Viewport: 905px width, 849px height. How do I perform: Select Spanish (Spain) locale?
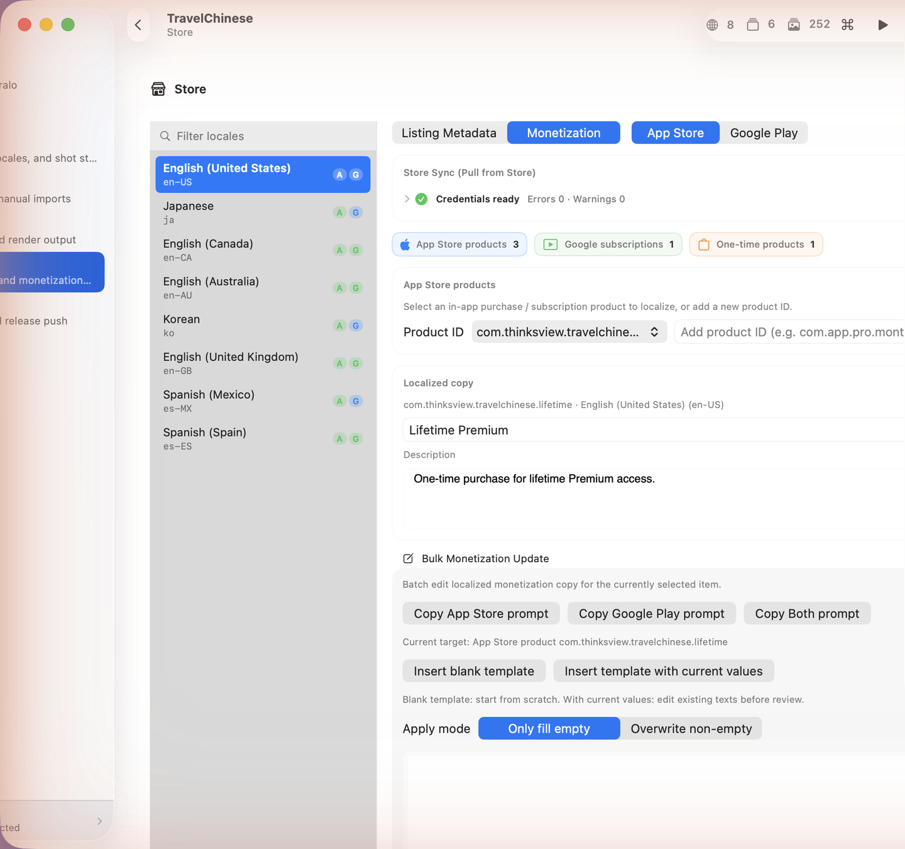click(x=263, y=439)
